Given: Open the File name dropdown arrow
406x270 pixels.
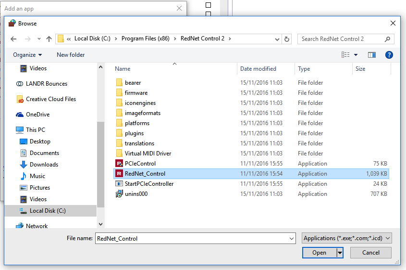Looking at the screenshot, I should 292,239.
